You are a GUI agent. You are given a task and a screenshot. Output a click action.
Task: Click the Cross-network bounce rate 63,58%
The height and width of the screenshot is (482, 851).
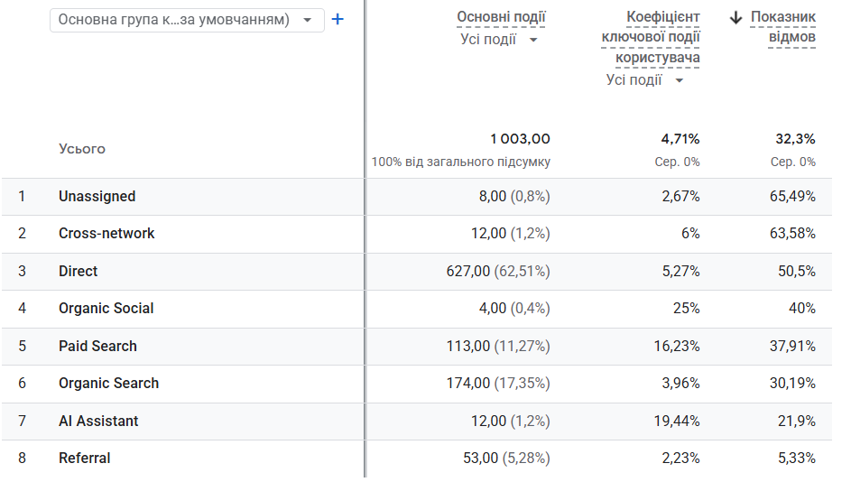(792, 234)
